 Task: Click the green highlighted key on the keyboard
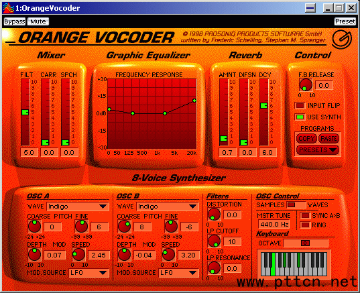273,264
